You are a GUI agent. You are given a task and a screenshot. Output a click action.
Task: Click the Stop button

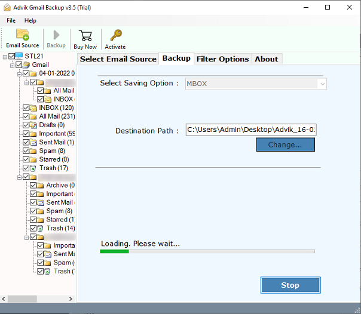coord(290,285)
